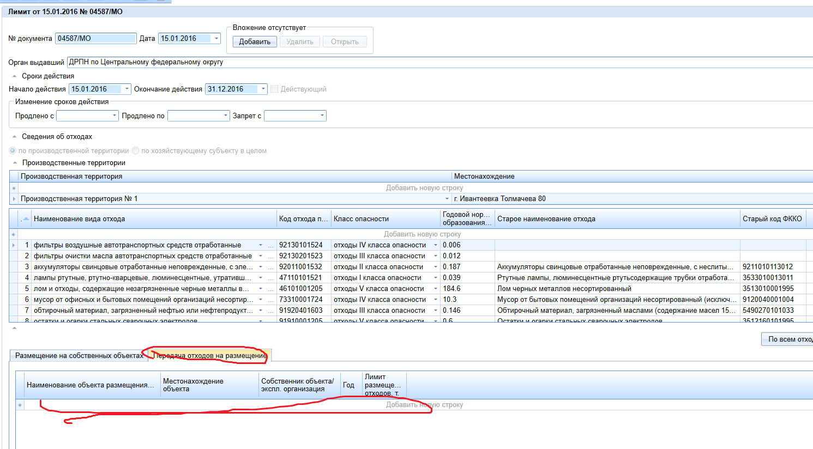
Task: Click the sort arrow in the row number column header
Action: (x=25, y=219)
